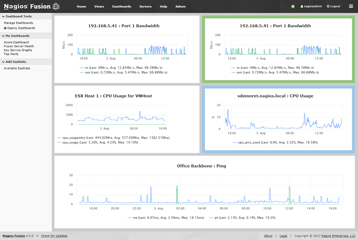The width and height of the screenshot is (358, 240).
Task: Click the Check for Updates link
Action: (x=54, y=236)
